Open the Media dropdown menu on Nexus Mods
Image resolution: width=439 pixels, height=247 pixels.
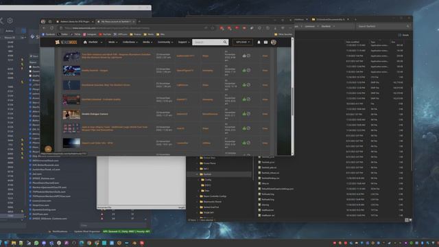click(147, 42)
